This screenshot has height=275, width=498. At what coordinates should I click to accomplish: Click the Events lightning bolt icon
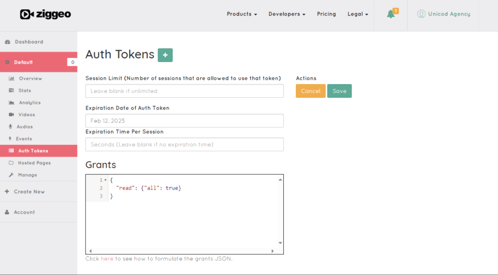[x=10, y=139]
